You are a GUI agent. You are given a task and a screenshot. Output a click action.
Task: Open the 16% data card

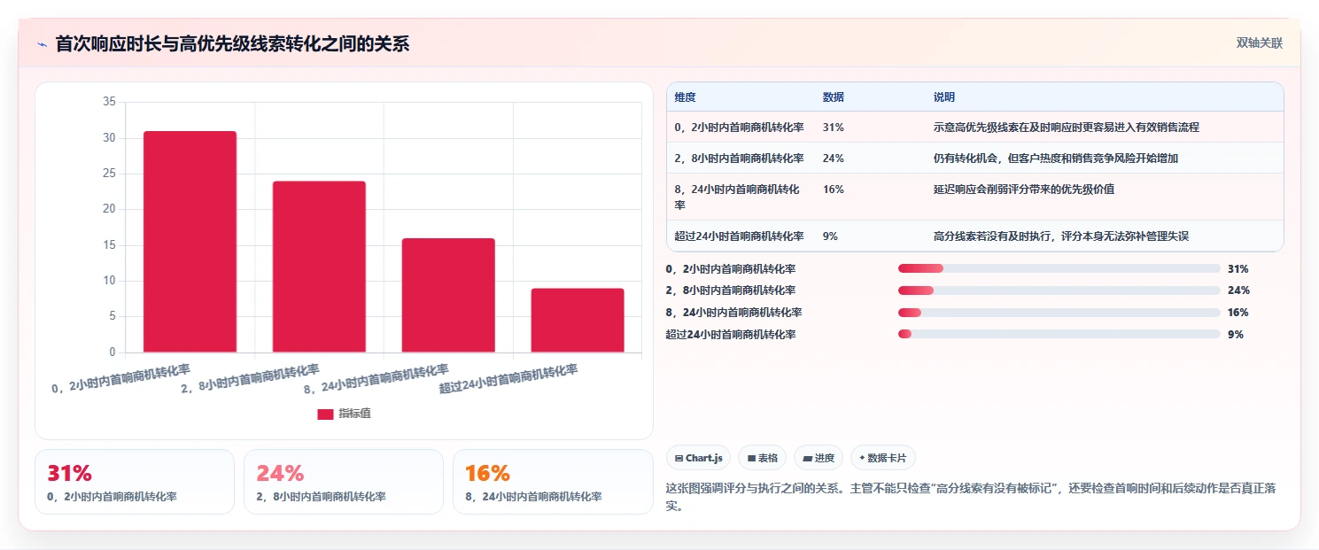coord(553,482)
